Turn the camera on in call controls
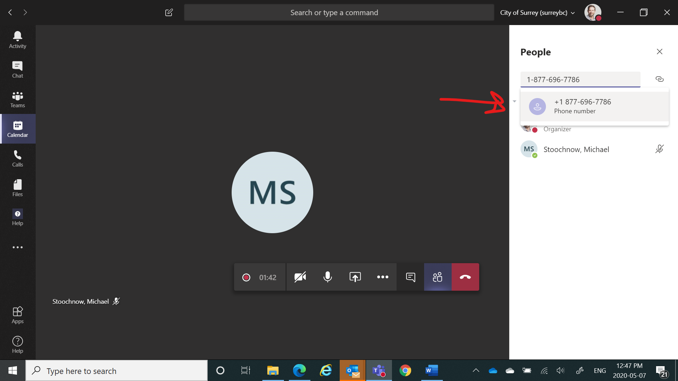This screenshot has height=381, width=678. [300, 277]
